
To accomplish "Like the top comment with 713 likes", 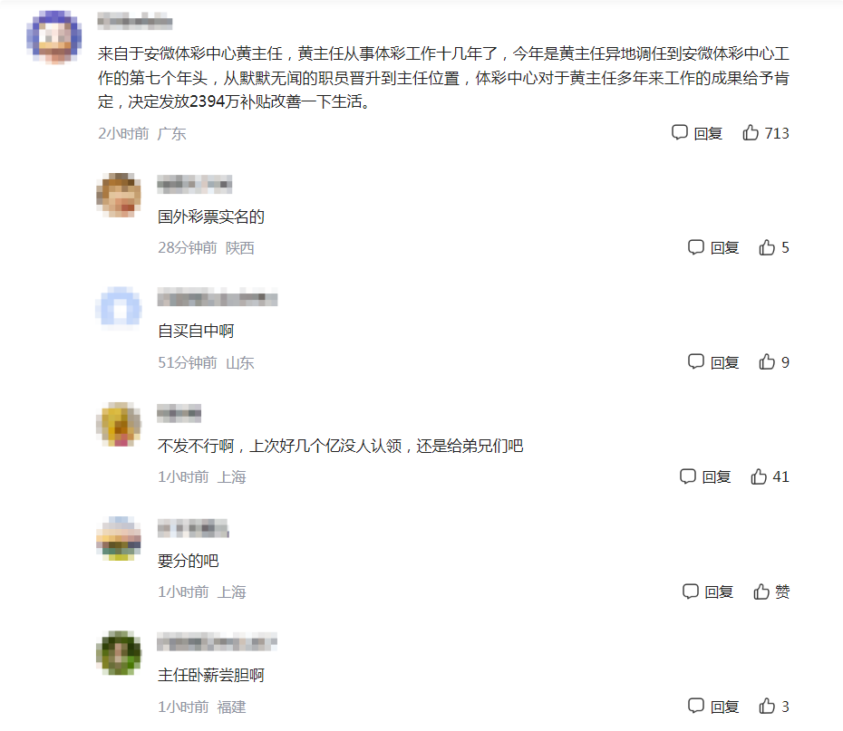I will [766, 132].
